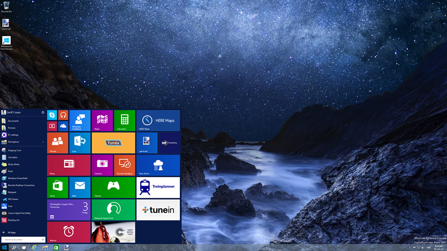The image size is (447, 251).
Task: Click the Geoff Coupe user account
Action: 13,112
